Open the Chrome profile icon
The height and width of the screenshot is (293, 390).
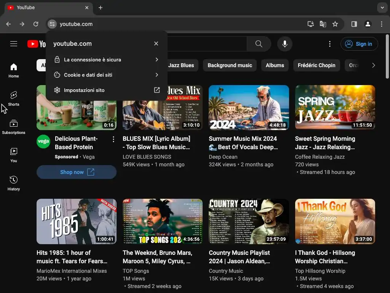[x=368, y=24]
